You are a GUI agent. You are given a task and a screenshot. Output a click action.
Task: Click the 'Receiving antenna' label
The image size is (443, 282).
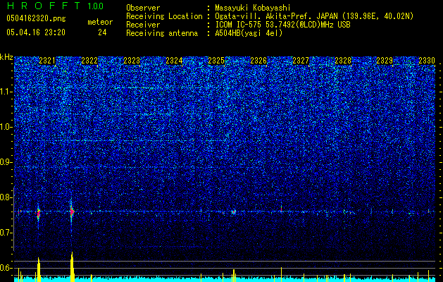(162, 33)
